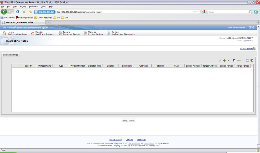Sort by the Issue ID column header

pyautogui.click(x=28, y=66)
